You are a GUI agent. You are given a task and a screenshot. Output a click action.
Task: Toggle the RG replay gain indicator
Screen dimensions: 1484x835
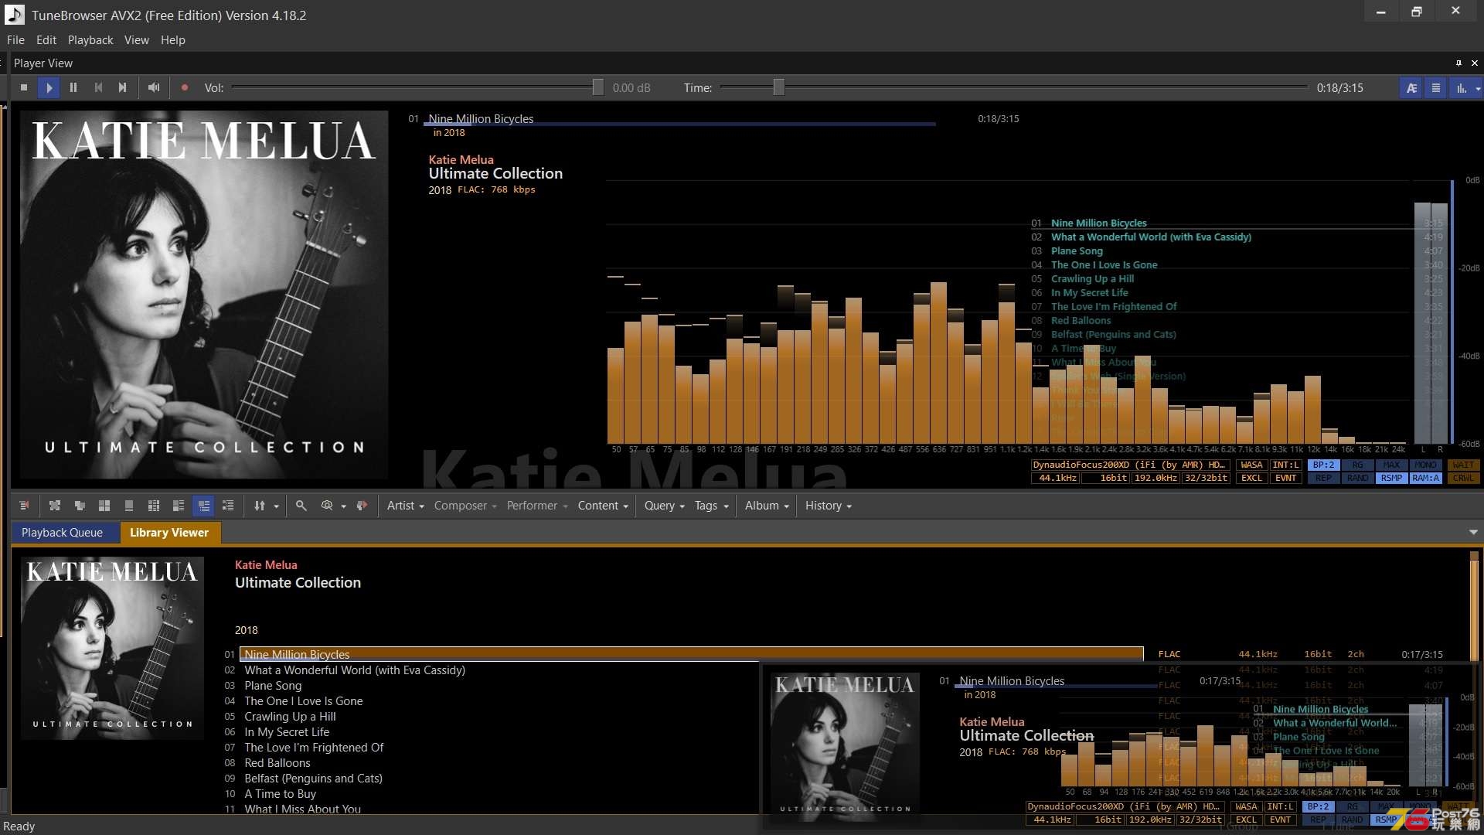(1357, 465)
